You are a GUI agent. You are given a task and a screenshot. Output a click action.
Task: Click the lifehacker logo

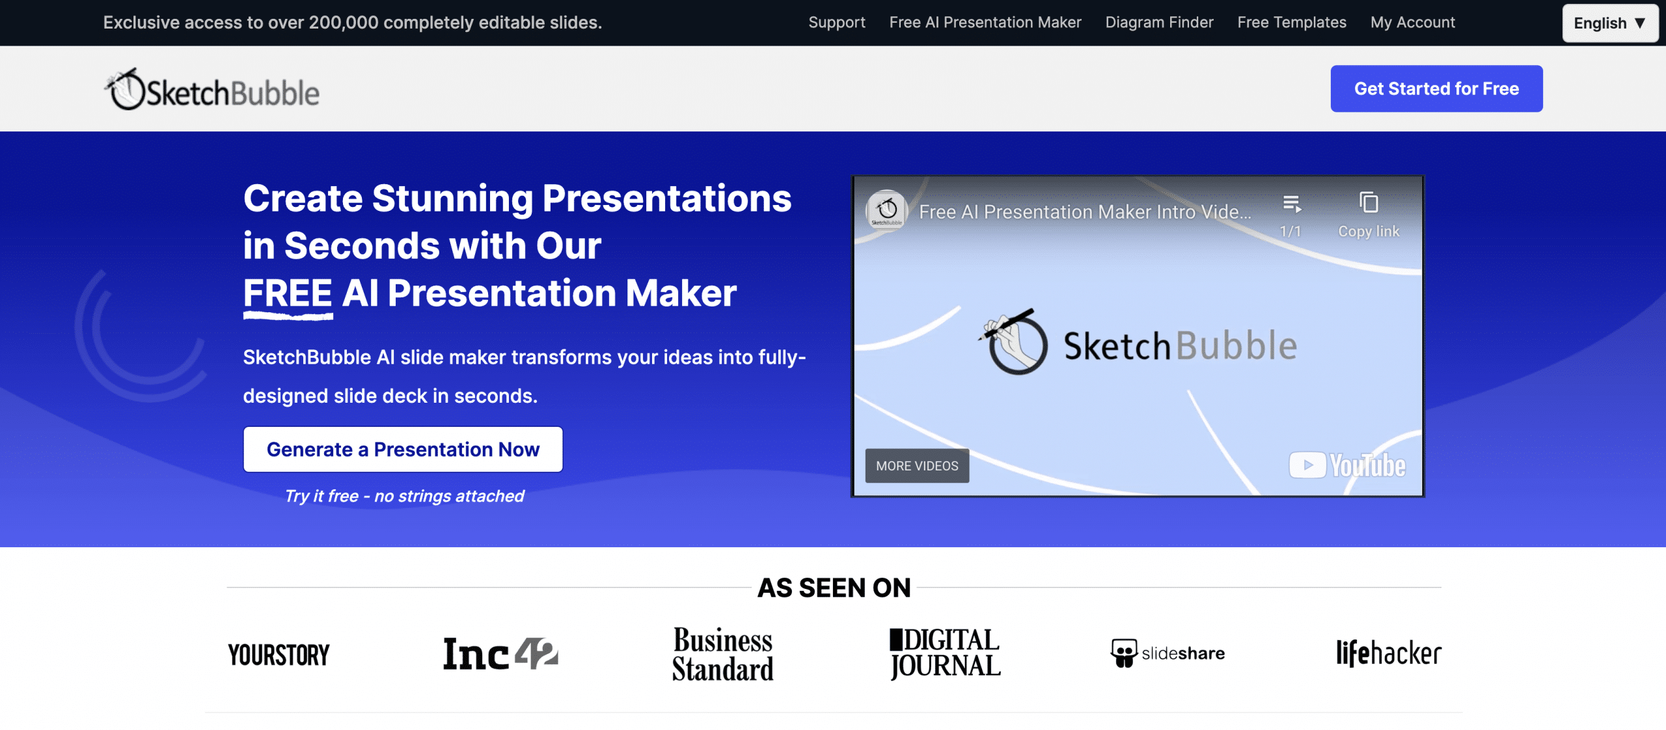pos(1389,653)
